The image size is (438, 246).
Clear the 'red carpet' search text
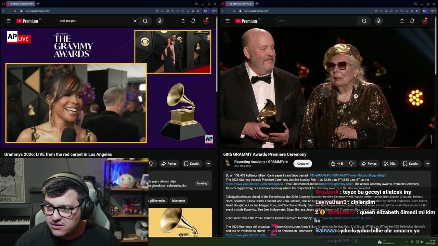(135, 21)
